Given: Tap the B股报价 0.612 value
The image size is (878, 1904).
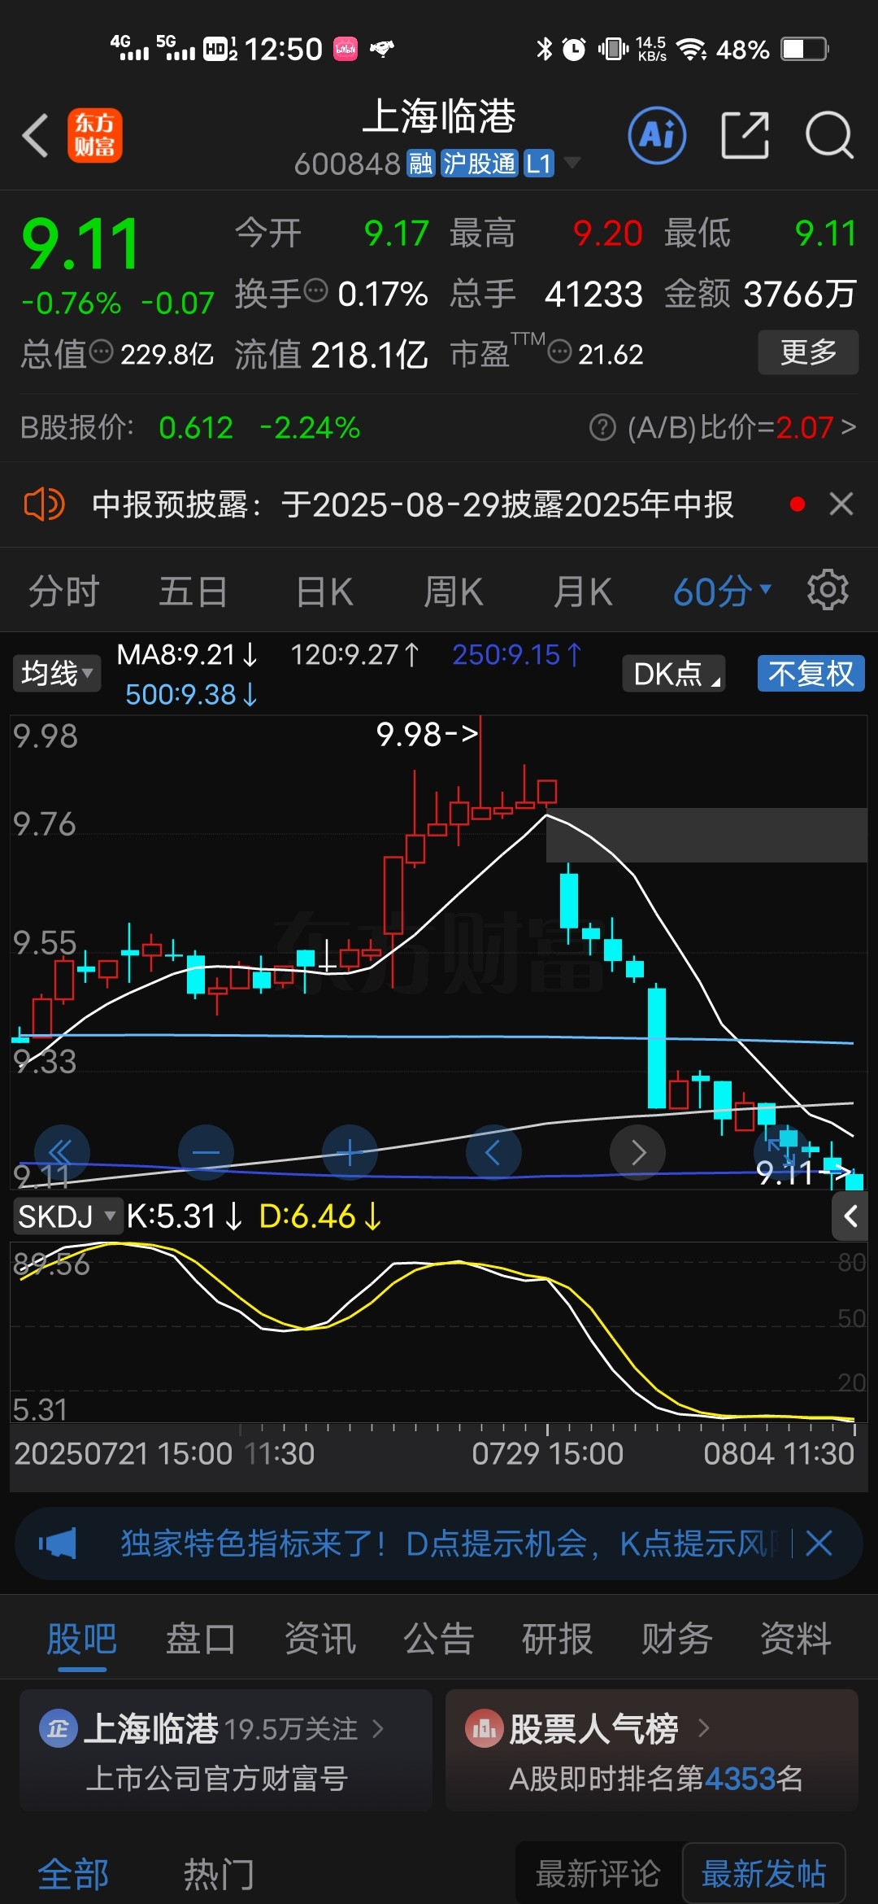Looking at the screenshot, I should click(x=196, y=427).
